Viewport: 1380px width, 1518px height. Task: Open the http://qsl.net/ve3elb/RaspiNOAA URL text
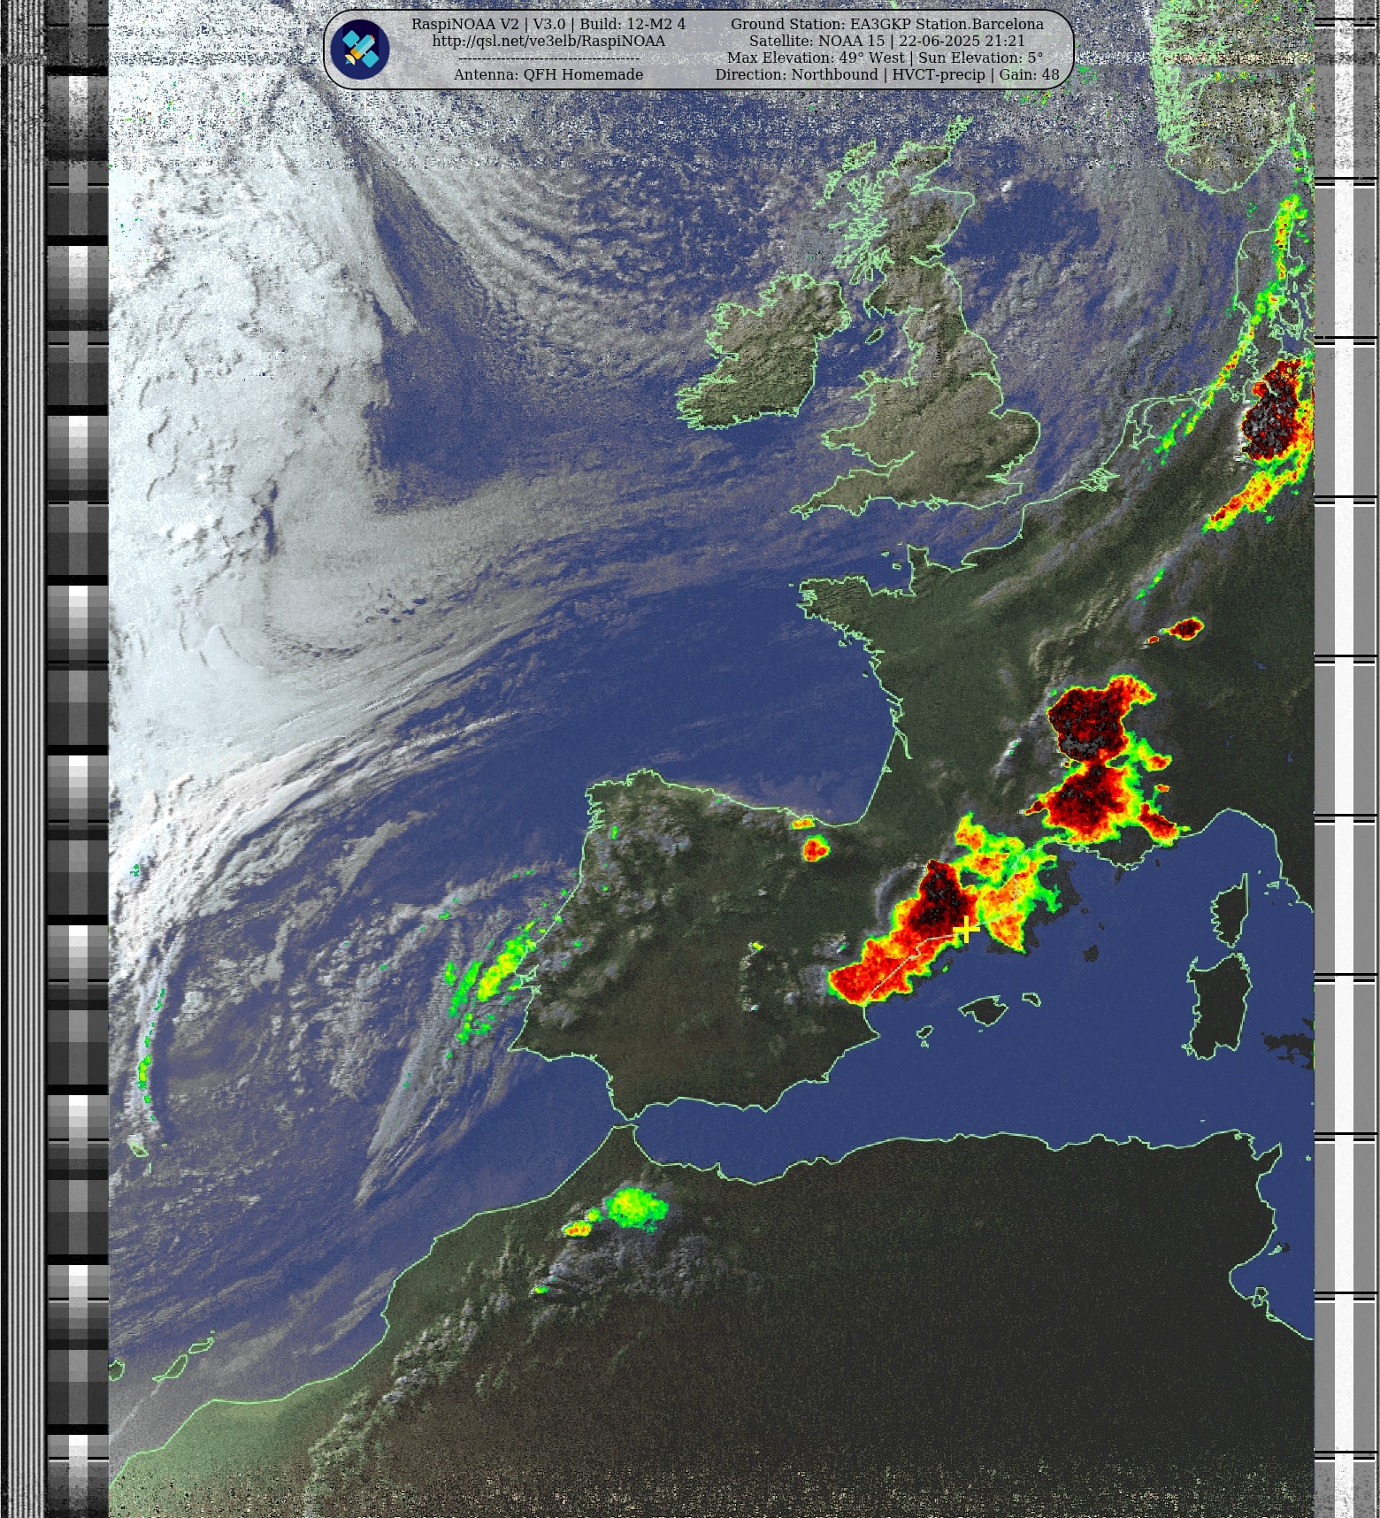pyautogui.click(x=548, y=41)
